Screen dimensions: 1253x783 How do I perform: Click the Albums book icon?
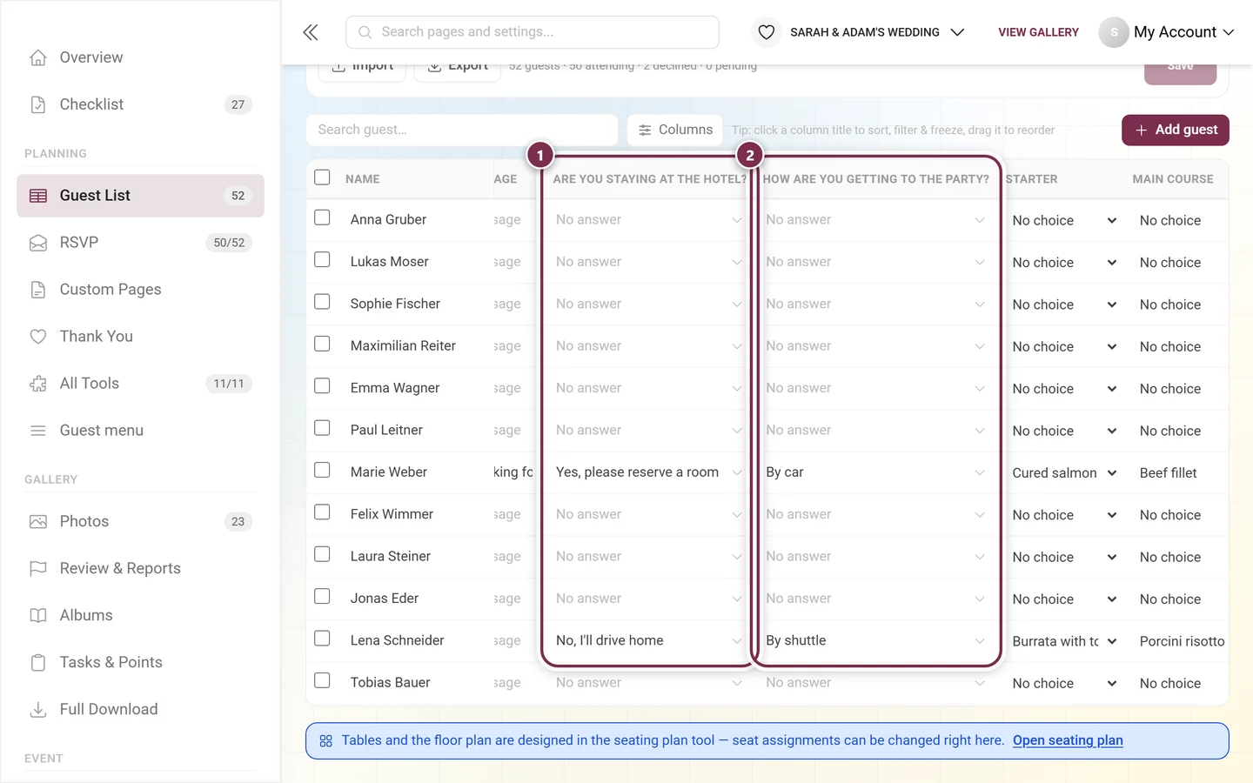pyautogui.click(x=38, y=616)
